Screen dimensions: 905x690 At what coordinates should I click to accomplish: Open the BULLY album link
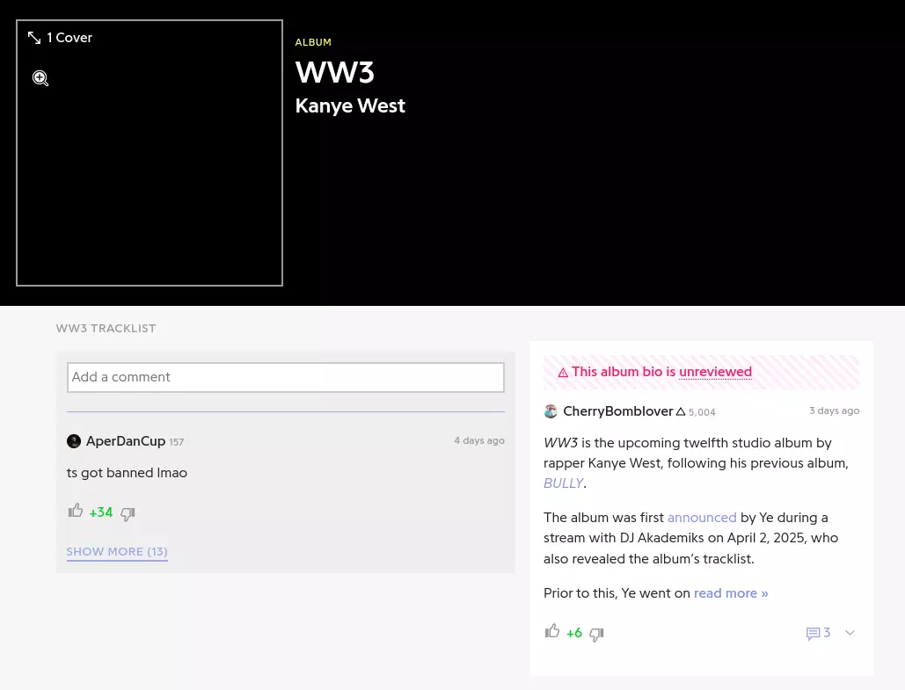click(x=563, y=483)
